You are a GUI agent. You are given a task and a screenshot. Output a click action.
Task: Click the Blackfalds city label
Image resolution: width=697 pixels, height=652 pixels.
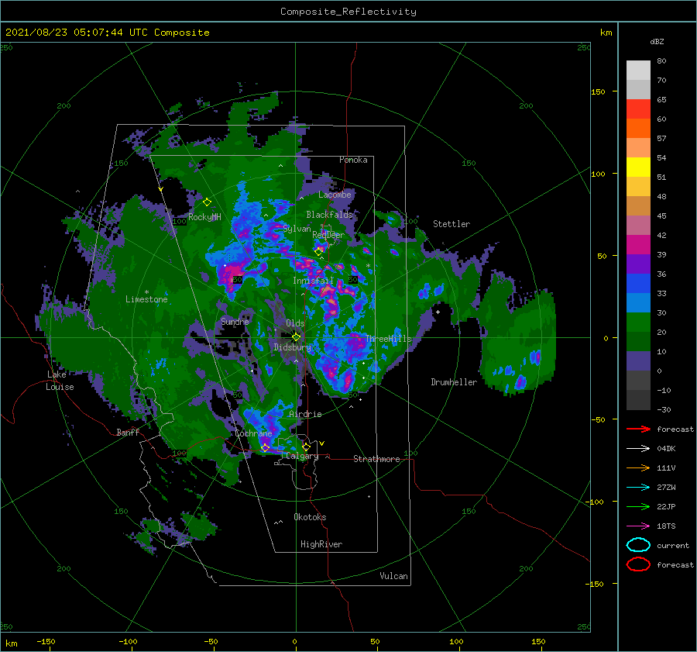click(329, 215)
